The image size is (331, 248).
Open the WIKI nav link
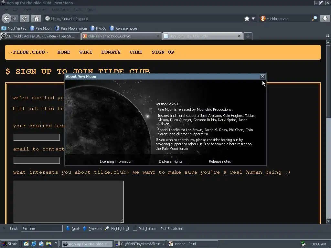click(85, 52)
